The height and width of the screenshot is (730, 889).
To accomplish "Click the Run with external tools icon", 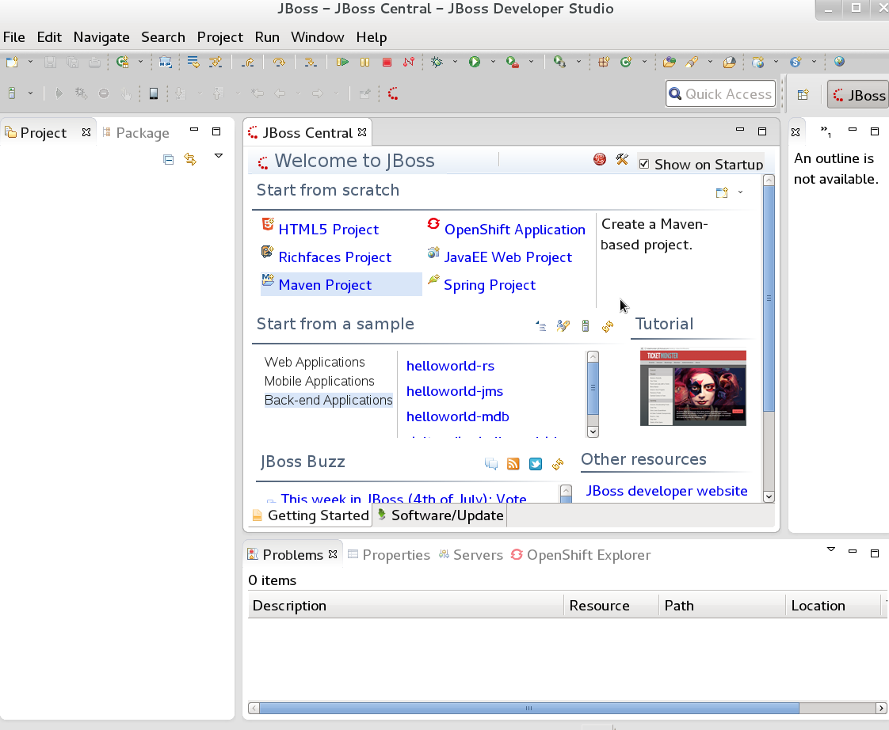I will [513, 63].
